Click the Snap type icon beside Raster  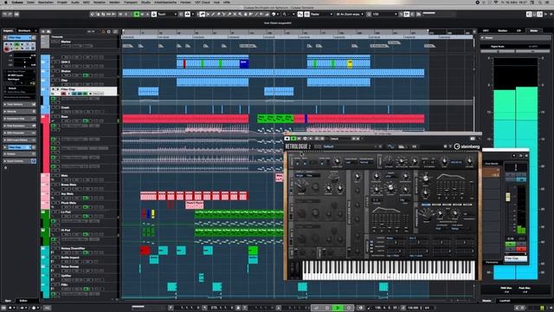pos(307,14)
